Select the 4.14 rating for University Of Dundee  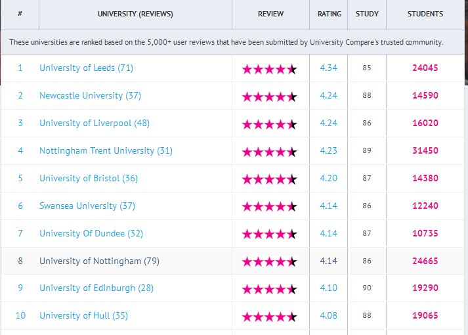(x=329, y=233)
